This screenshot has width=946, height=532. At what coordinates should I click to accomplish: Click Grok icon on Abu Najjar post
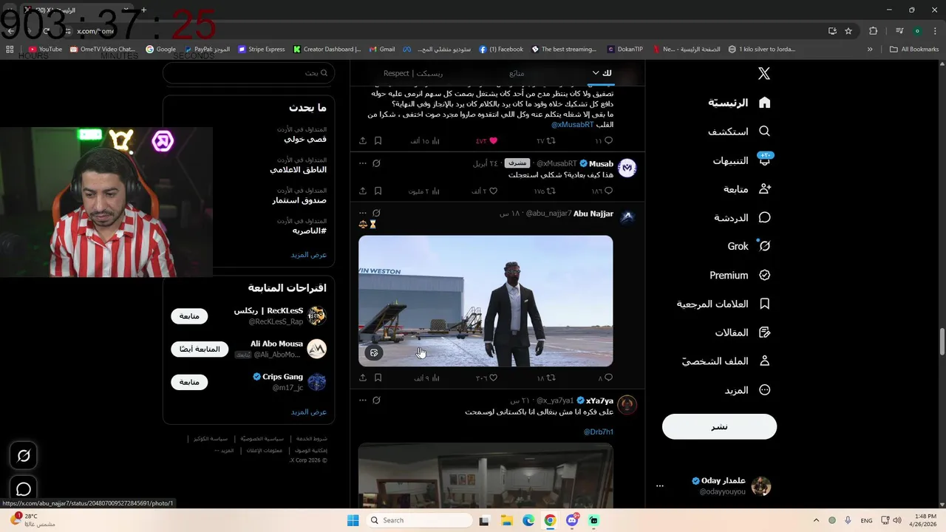click(376, 214)
